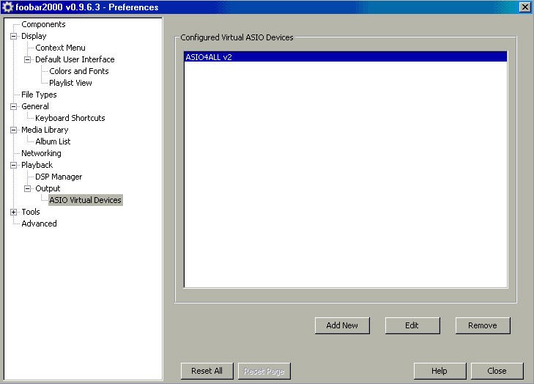534x384 pixels.
Task: Collapse the Media Library node
Action: [14, 130]
